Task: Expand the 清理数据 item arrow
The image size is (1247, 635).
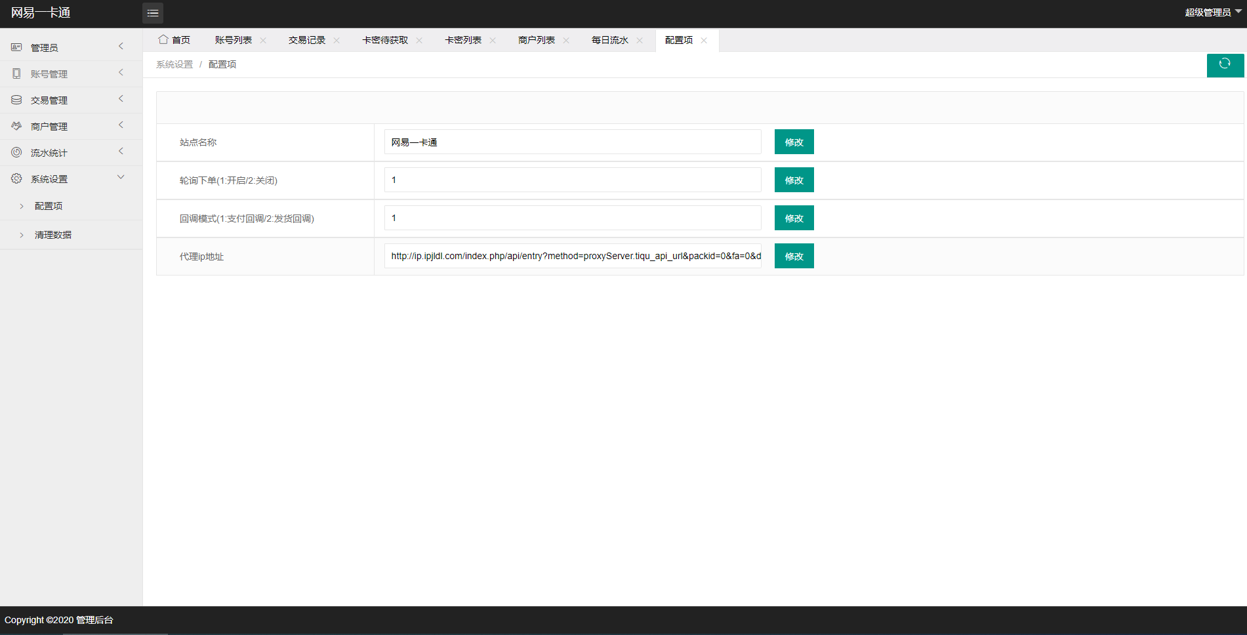Action: pos(22,234)
